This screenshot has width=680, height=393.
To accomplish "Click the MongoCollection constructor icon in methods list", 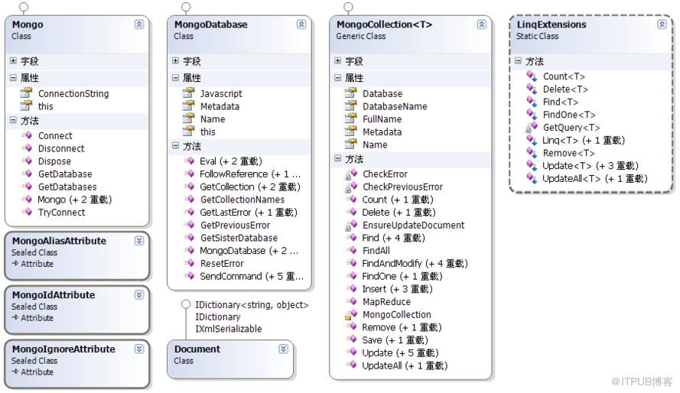I will tap(351, 314).
